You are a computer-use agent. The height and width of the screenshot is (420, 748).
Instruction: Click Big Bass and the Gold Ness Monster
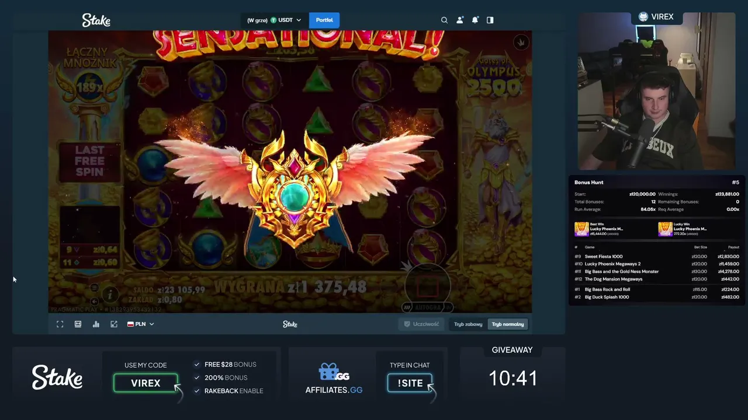click(x=657, y=271)
